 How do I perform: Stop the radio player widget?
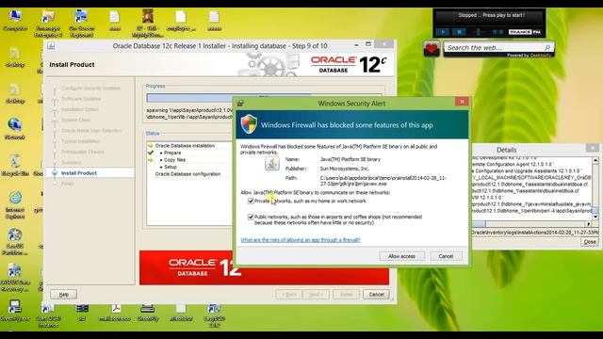(x=459, y=32)
